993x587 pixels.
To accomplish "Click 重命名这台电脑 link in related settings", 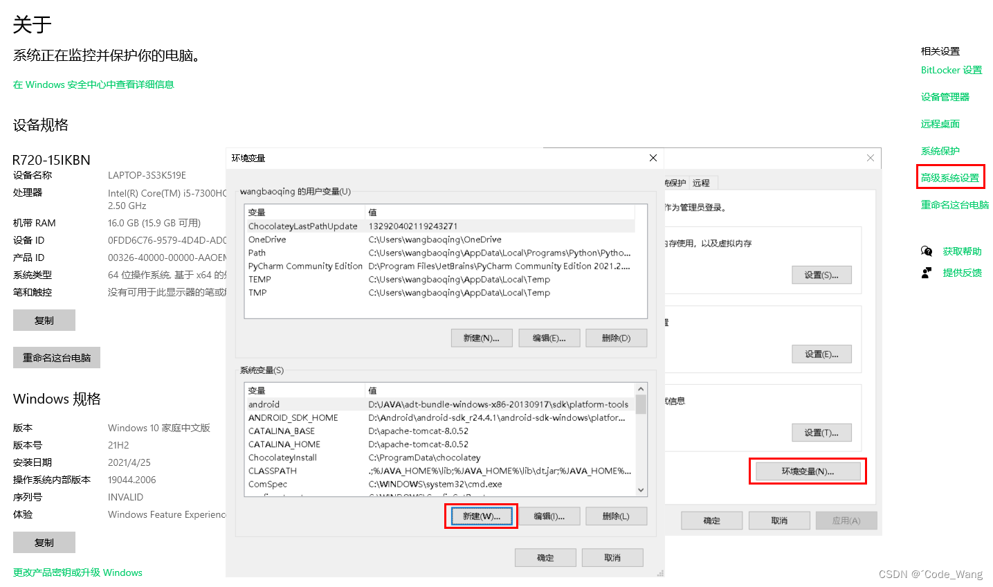I will pos(955,205).
